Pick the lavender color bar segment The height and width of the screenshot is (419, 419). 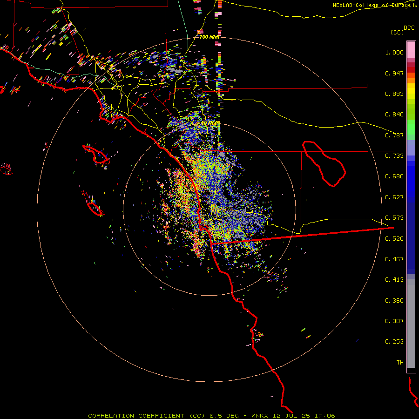point(411,148)
